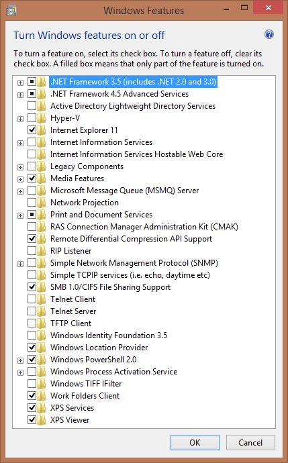
Task: Click the folder icon beside Hyper-V
Action: pos(42,118)
